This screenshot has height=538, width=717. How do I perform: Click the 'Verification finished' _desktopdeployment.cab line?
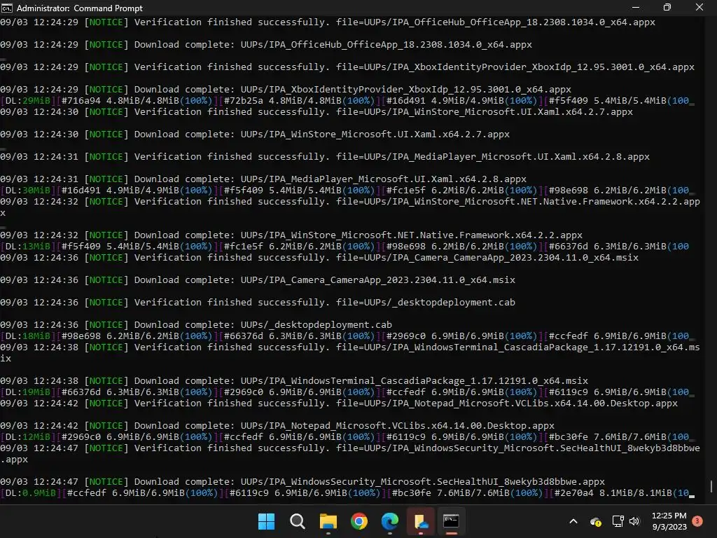(258, 303)
